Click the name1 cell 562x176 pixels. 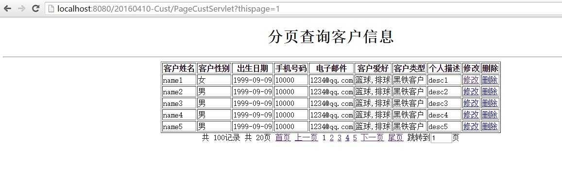[179, 80]
